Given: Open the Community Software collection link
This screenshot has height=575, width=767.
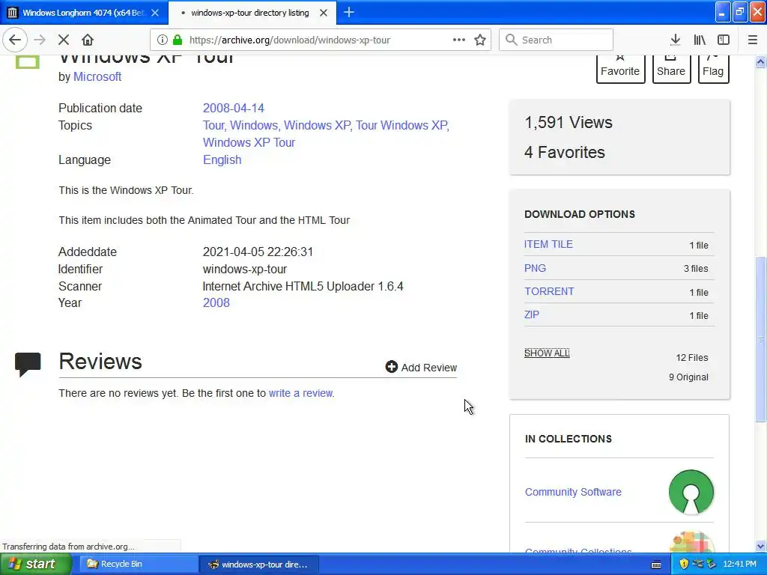Looking at the screenshot, I should point(573,492).
